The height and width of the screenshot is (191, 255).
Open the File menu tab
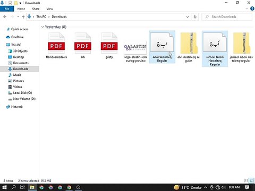point(7,8)
